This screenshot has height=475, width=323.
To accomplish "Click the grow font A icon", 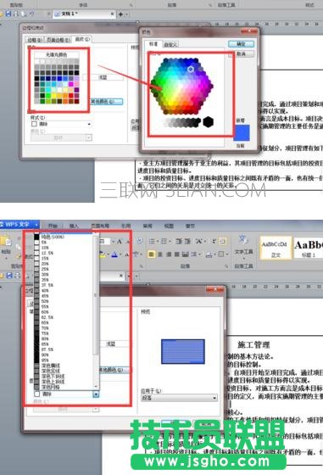I will click(x=120, y=242).
